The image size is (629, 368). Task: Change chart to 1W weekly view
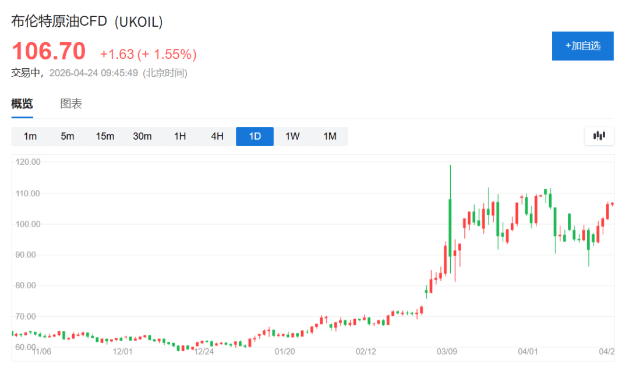coord(292,136)
